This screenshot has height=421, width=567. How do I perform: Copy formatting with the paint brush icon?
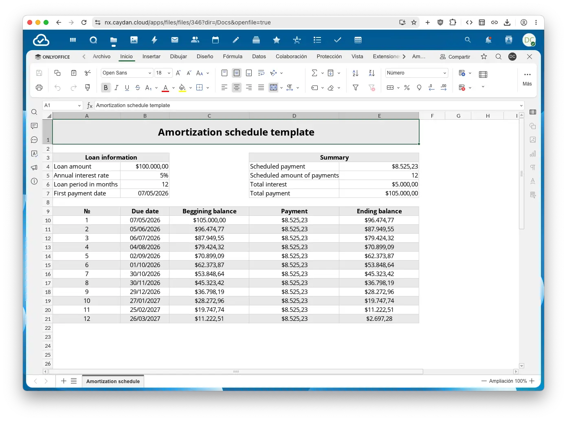pyautogui.click(x=88, y=88)
